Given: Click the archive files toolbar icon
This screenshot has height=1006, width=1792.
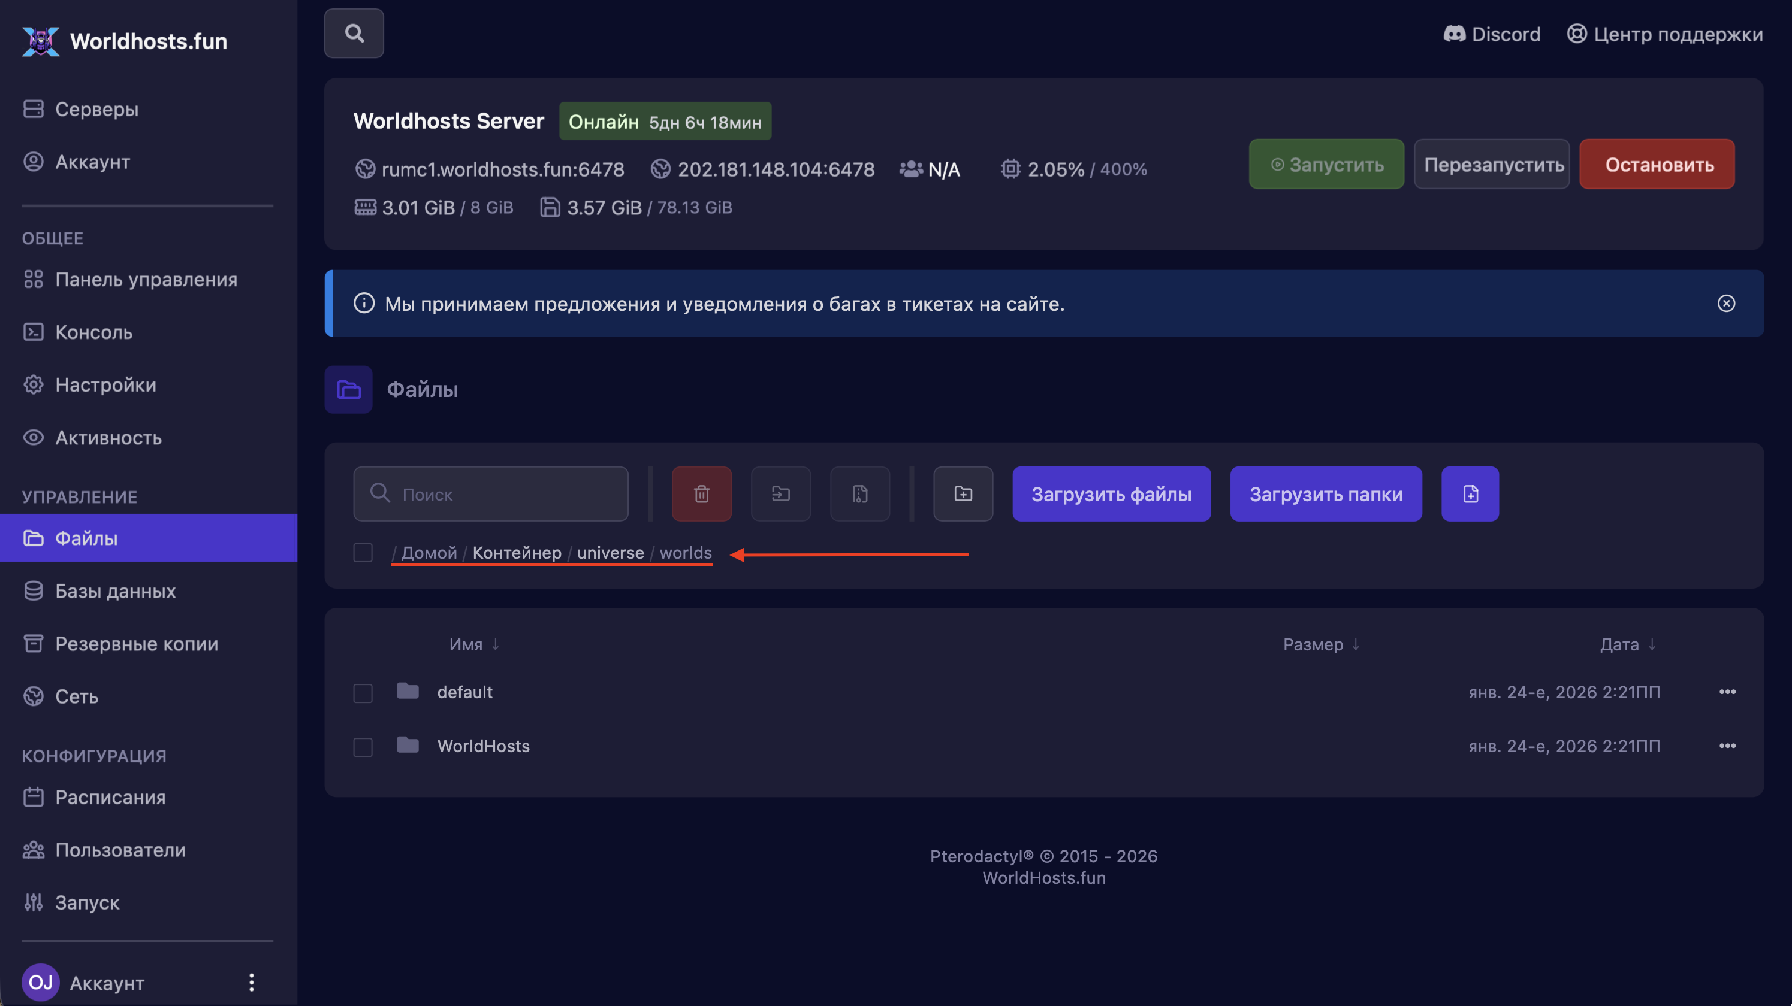Looking at the screenshot, I should [x=860, y=493].
